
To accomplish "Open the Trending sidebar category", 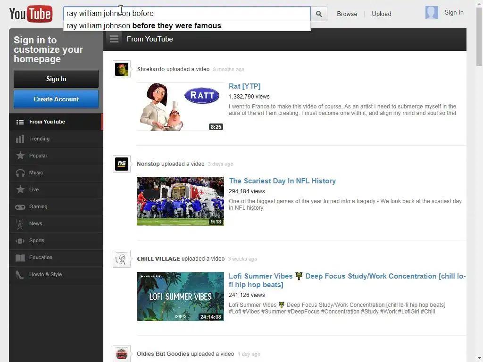I will click(56, 139).
